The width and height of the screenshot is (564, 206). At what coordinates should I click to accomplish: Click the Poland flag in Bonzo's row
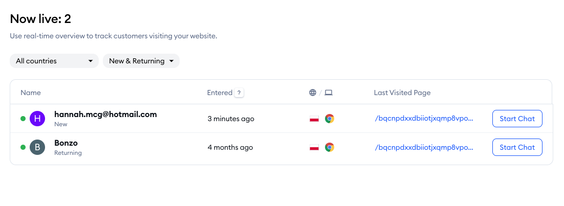click(314, 147)
